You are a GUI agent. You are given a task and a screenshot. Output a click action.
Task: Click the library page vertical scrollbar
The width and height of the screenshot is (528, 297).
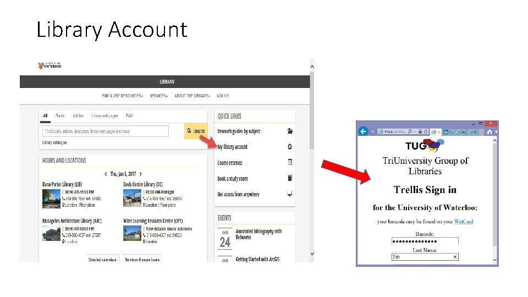(x=312, y=110)
